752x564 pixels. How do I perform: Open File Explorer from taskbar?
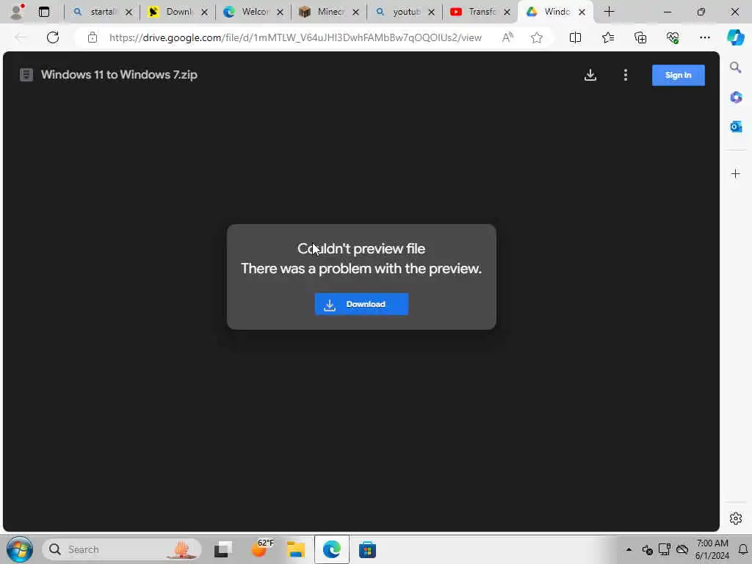[x=296, y=549]
